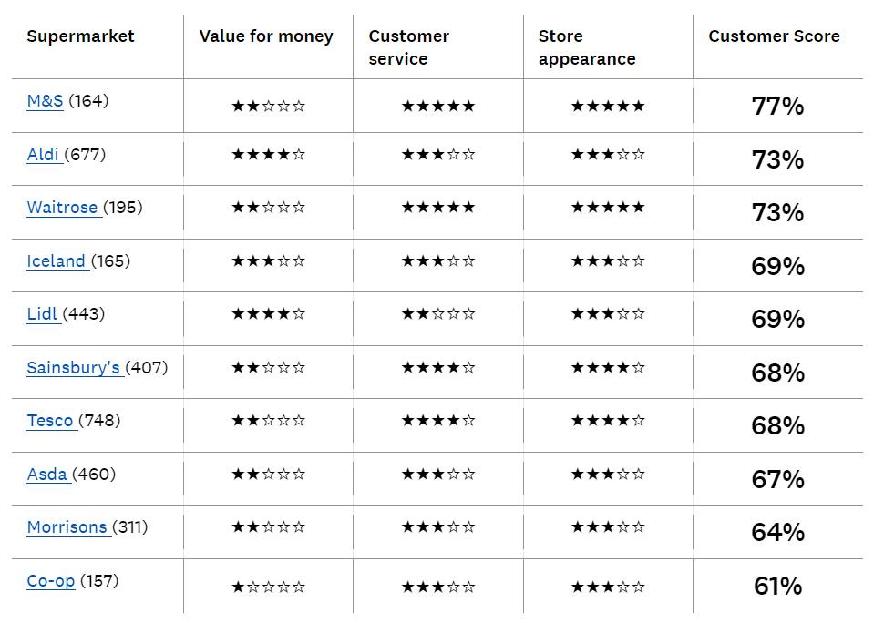
Task: Click the Morrisons link
Action: point(67,527)
